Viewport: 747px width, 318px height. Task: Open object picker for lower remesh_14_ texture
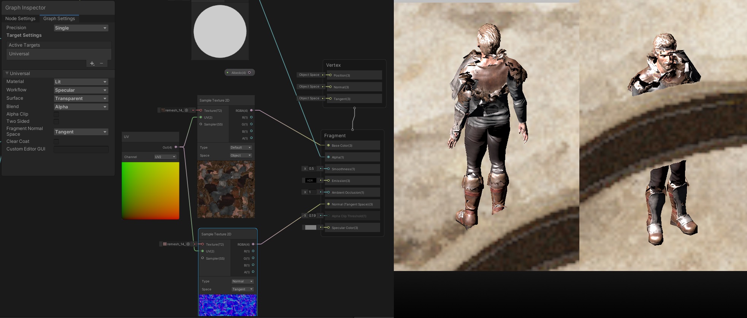(188, 244)
